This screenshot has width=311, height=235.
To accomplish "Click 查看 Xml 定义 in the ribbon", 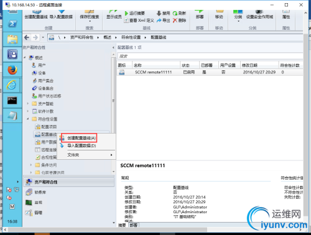I will point(139,21).
